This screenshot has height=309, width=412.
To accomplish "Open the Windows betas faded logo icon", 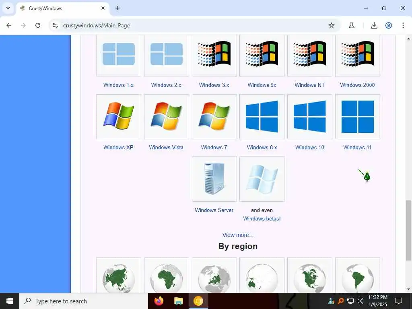I will click(262, 179).
